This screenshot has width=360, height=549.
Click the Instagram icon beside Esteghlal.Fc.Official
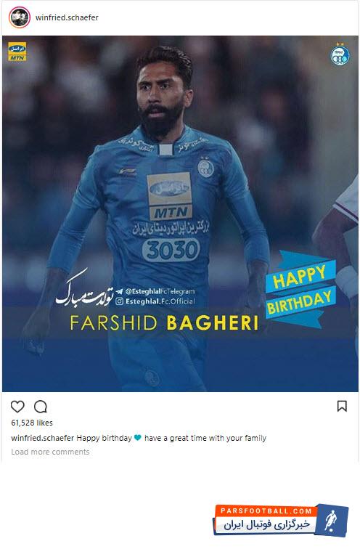coord(119,301)
